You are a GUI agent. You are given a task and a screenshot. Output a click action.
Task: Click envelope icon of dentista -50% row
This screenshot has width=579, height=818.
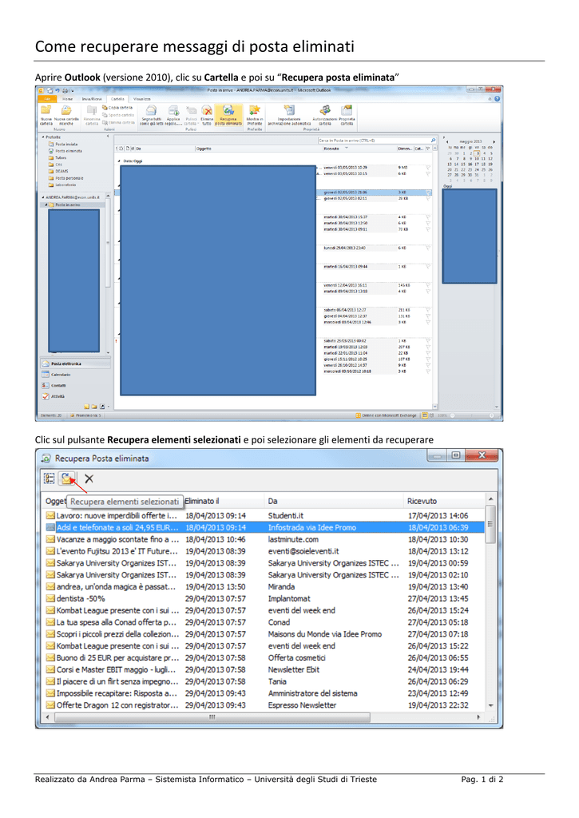(50, 598)
